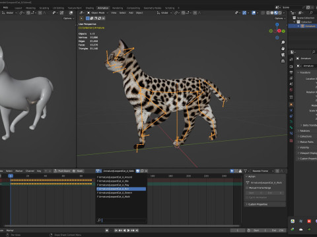The height and width of the screenshot is (237, 317).
Task: Switch perspective/orthographic grid icon
Action: click(283, 61)
